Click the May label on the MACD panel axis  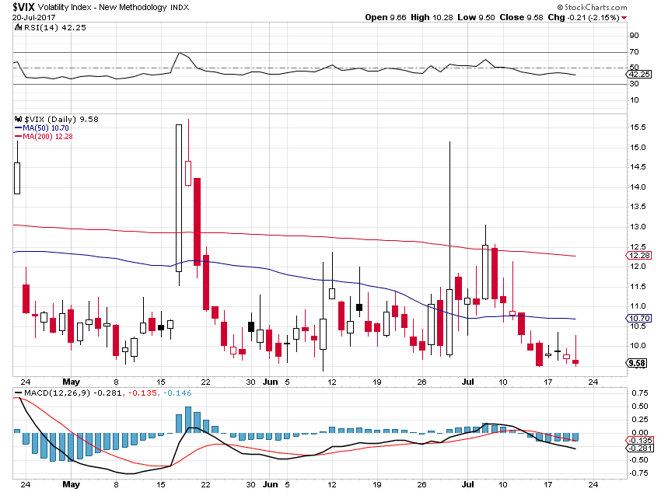[71, 483]
